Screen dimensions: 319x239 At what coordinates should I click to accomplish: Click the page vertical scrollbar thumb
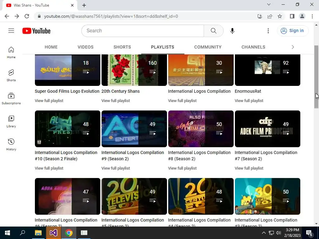pyautogui.click(x=317, y=77)
